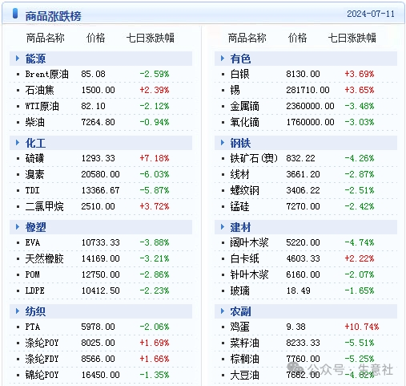Screen dimensions: 406x386
Task: Click the 铁矿石 price 832.22
Action: (x=300, y=158)
